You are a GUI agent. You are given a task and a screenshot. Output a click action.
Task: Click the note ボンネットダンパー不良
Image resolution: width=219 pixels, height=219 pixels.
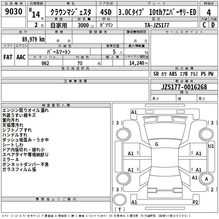[25, 165]
